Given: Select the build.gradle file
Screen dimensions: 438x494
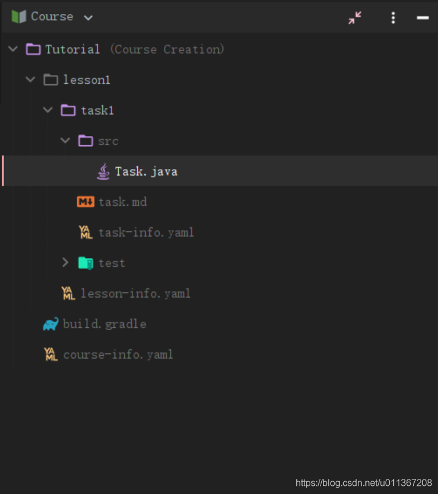Looking at the screenshot, I should click(105, 324).
